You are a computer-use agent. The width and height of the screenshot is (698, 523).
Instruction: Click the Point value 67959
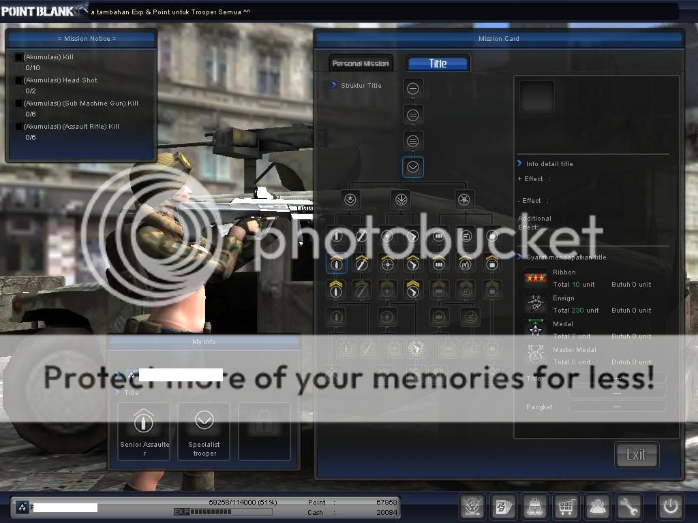[x=386, y=502]
